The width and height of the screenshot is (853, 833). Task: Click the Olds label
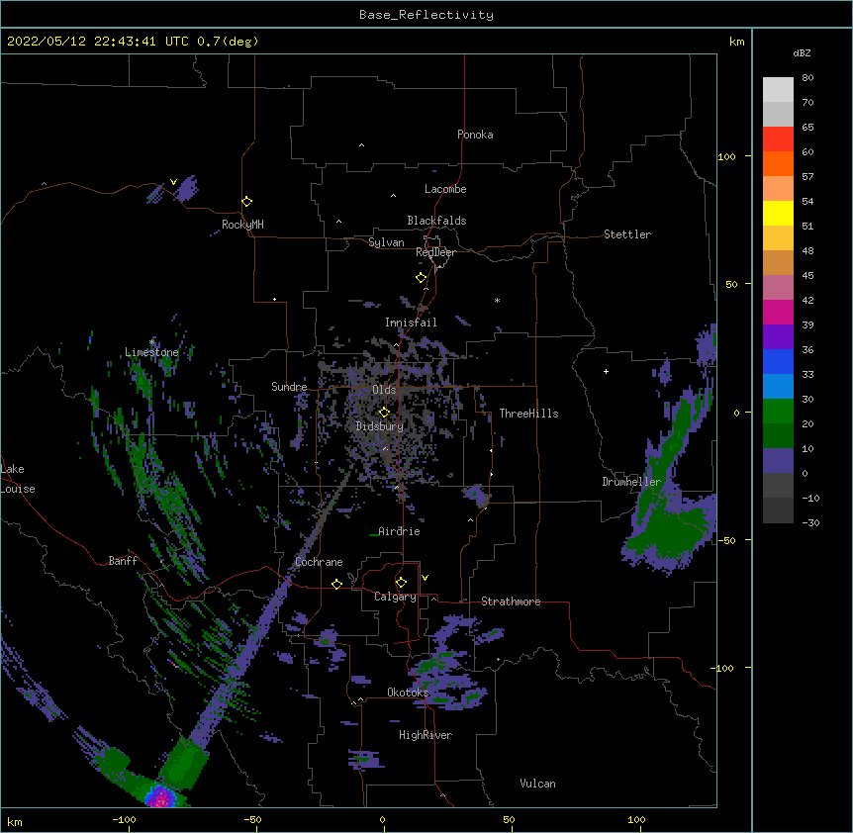(x=384, y=390)
